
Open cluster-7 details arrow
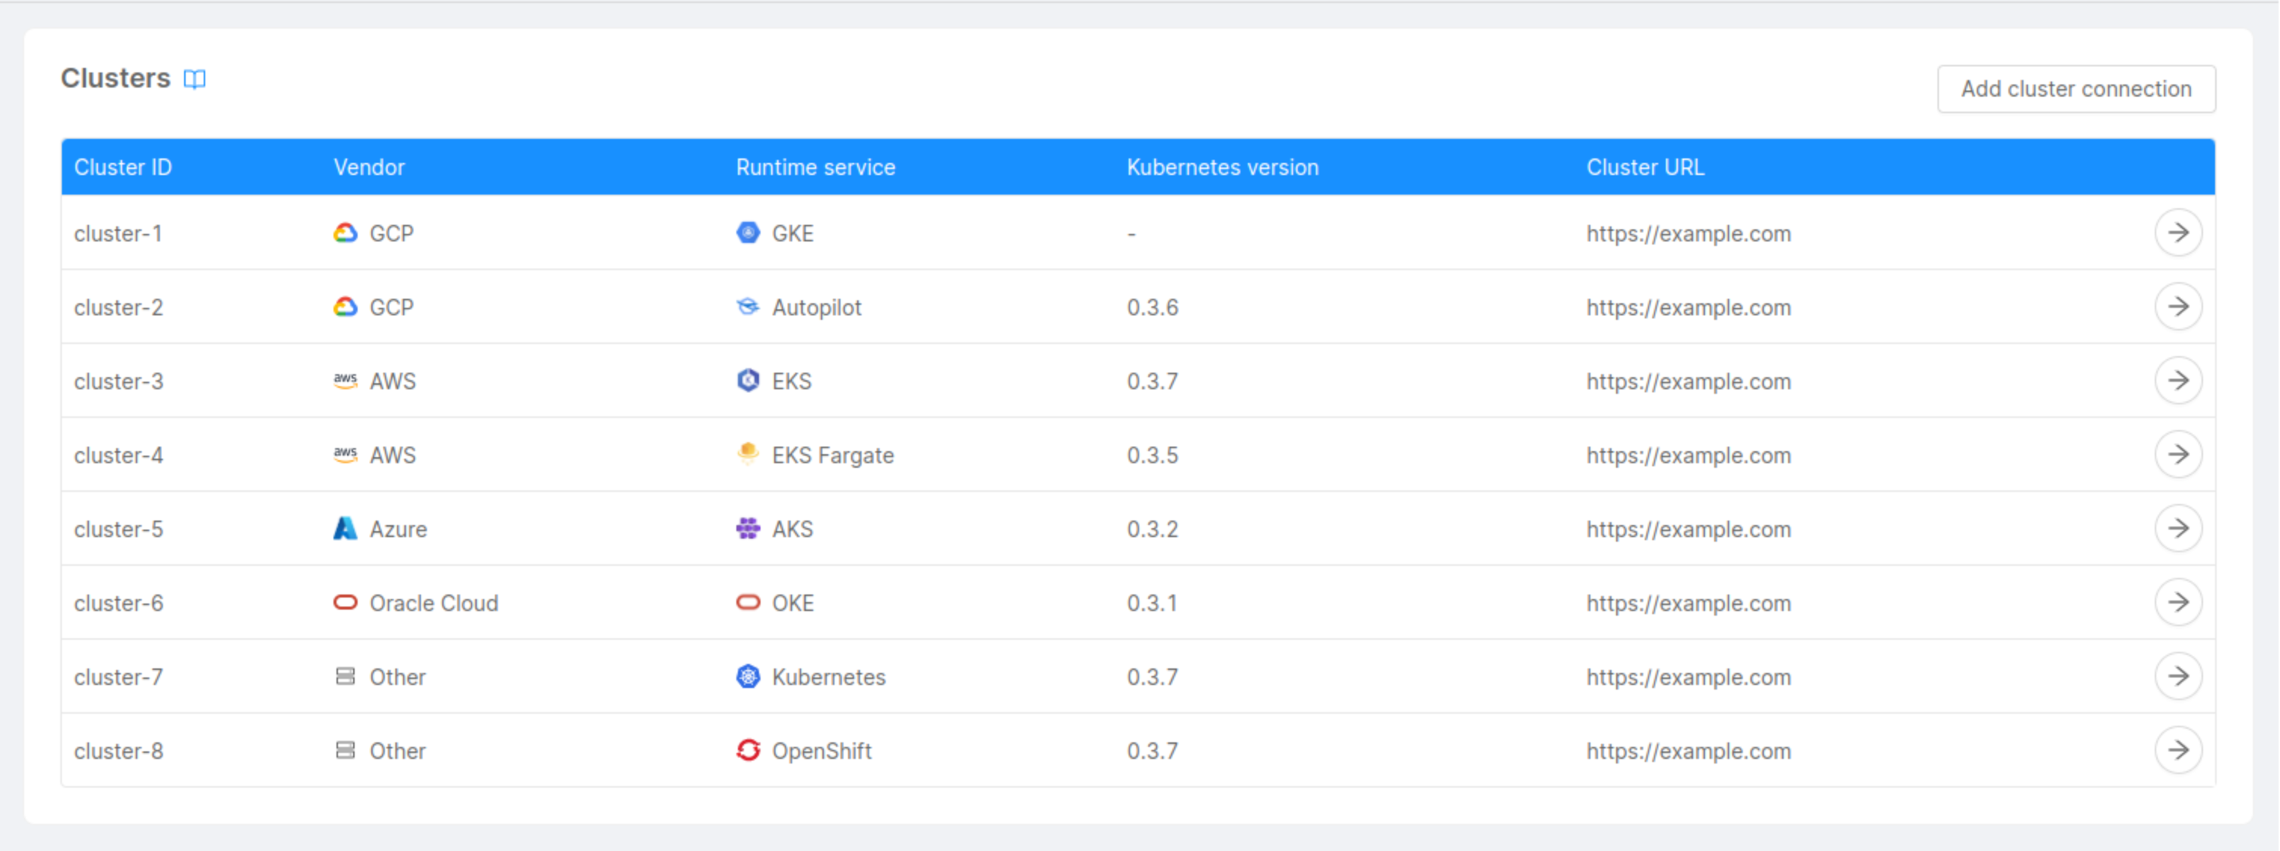[2177, 676]
